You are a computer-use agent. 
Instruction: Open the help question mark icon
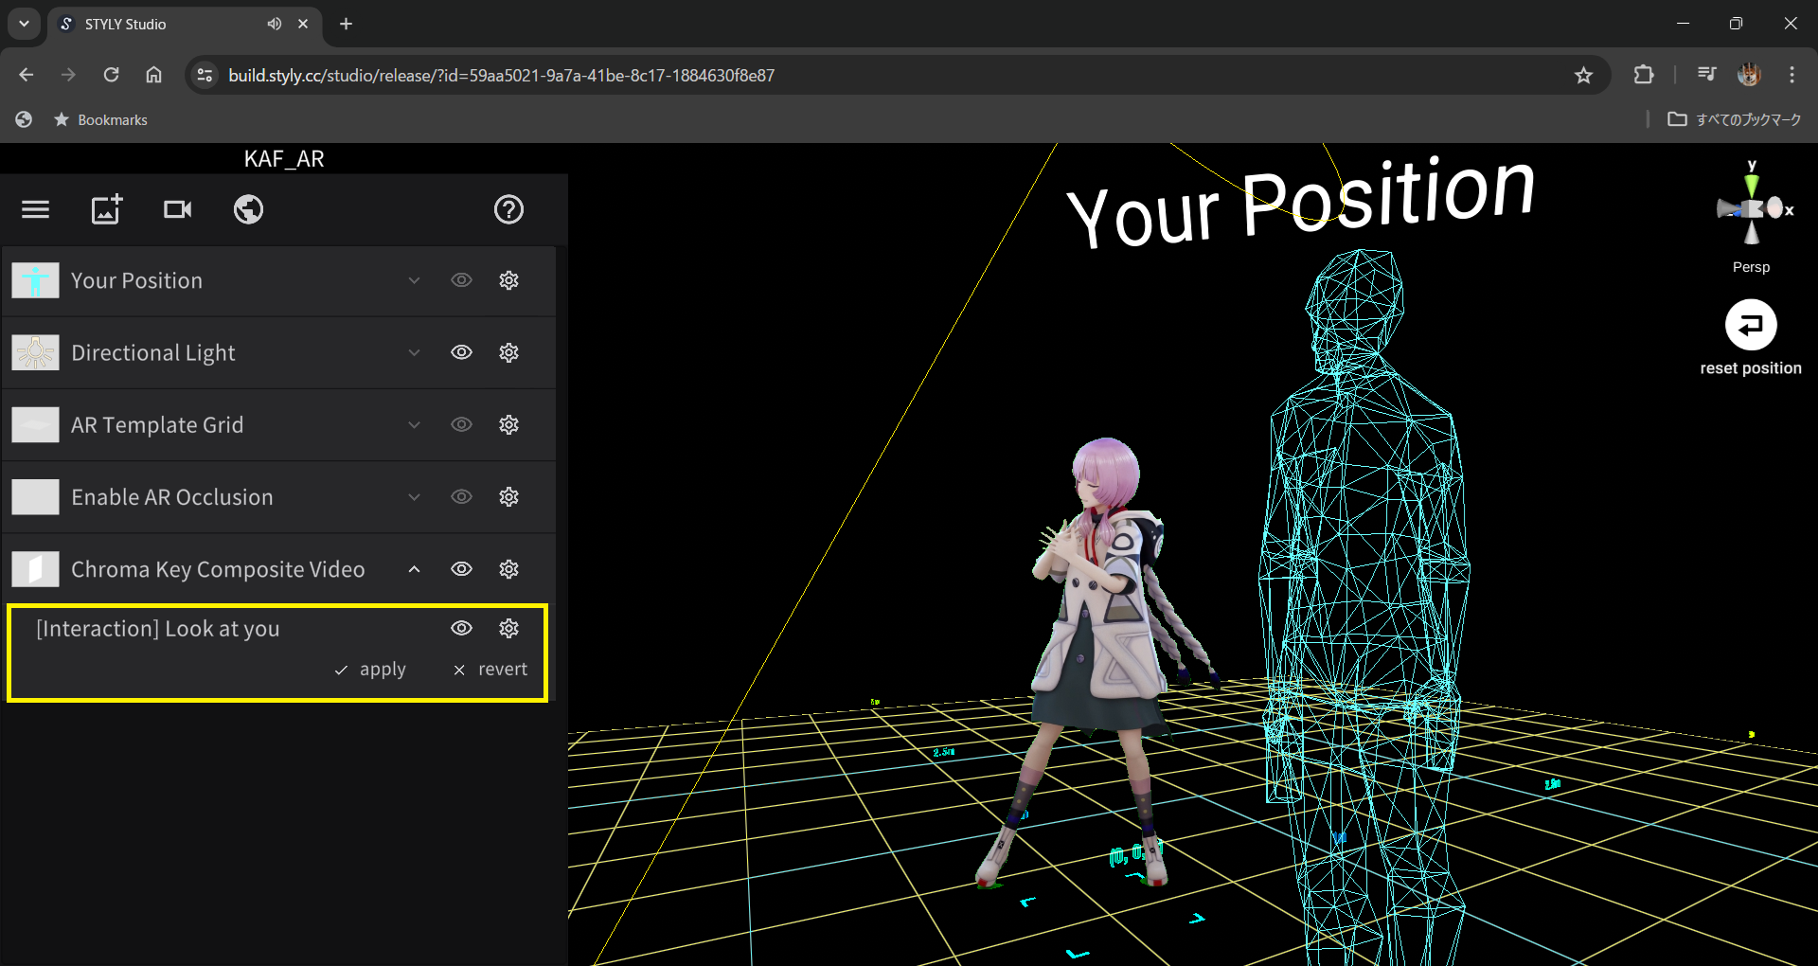[x=509, y=209]
